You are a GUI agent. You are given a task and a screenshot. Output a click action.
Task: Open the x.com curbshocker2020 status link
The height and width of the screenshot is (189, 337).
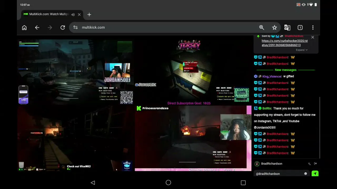(285, 43)
